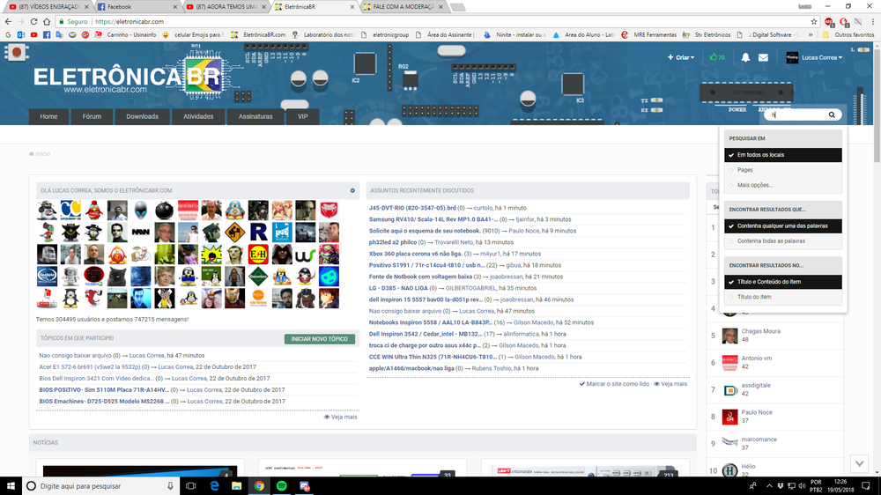
Task: Go to the Fórum navigation tab
Action: [92, 116]
